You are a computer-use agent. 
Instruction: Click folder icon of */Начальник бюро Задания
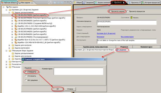(10, 51)
